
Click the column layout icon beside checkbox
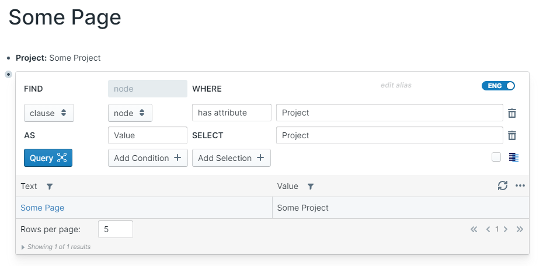point(514,157)
